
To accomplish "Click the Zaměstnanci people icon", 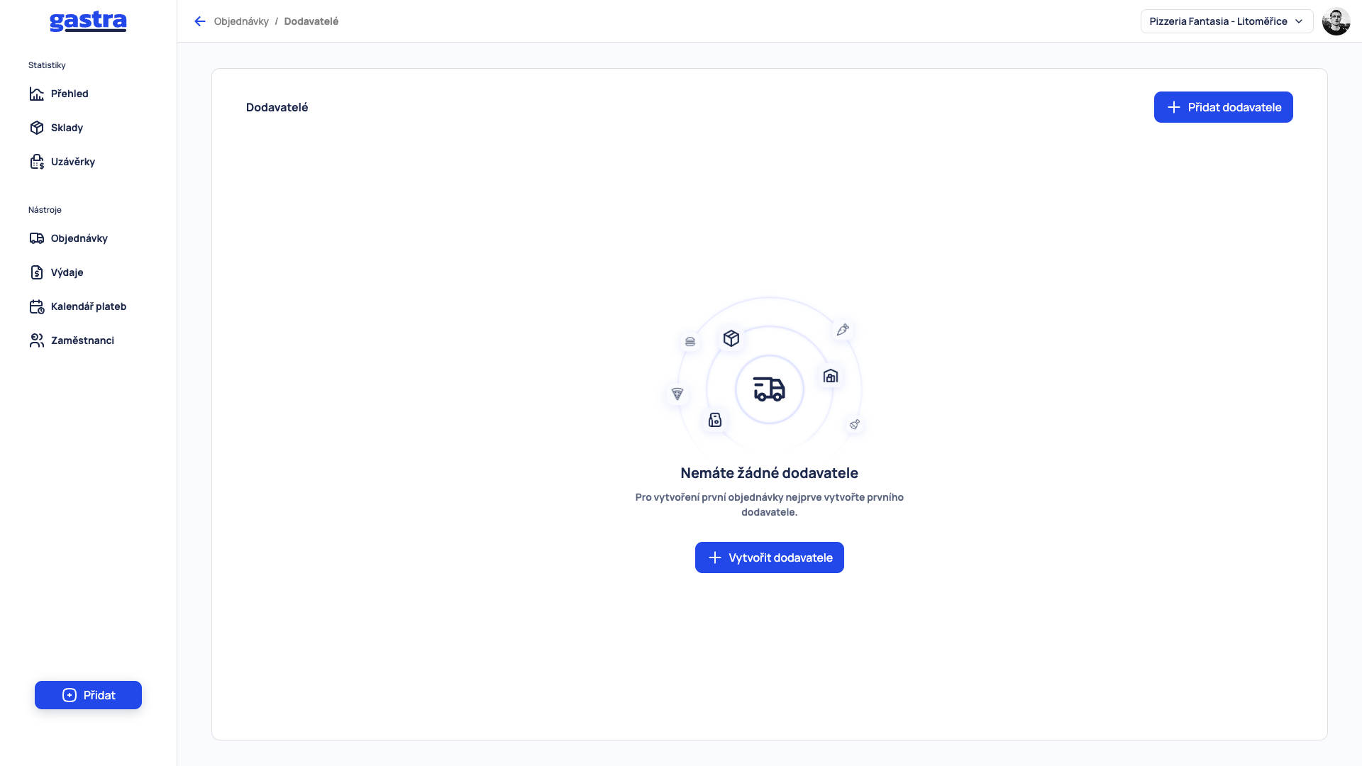I will (x=37, y=340).
